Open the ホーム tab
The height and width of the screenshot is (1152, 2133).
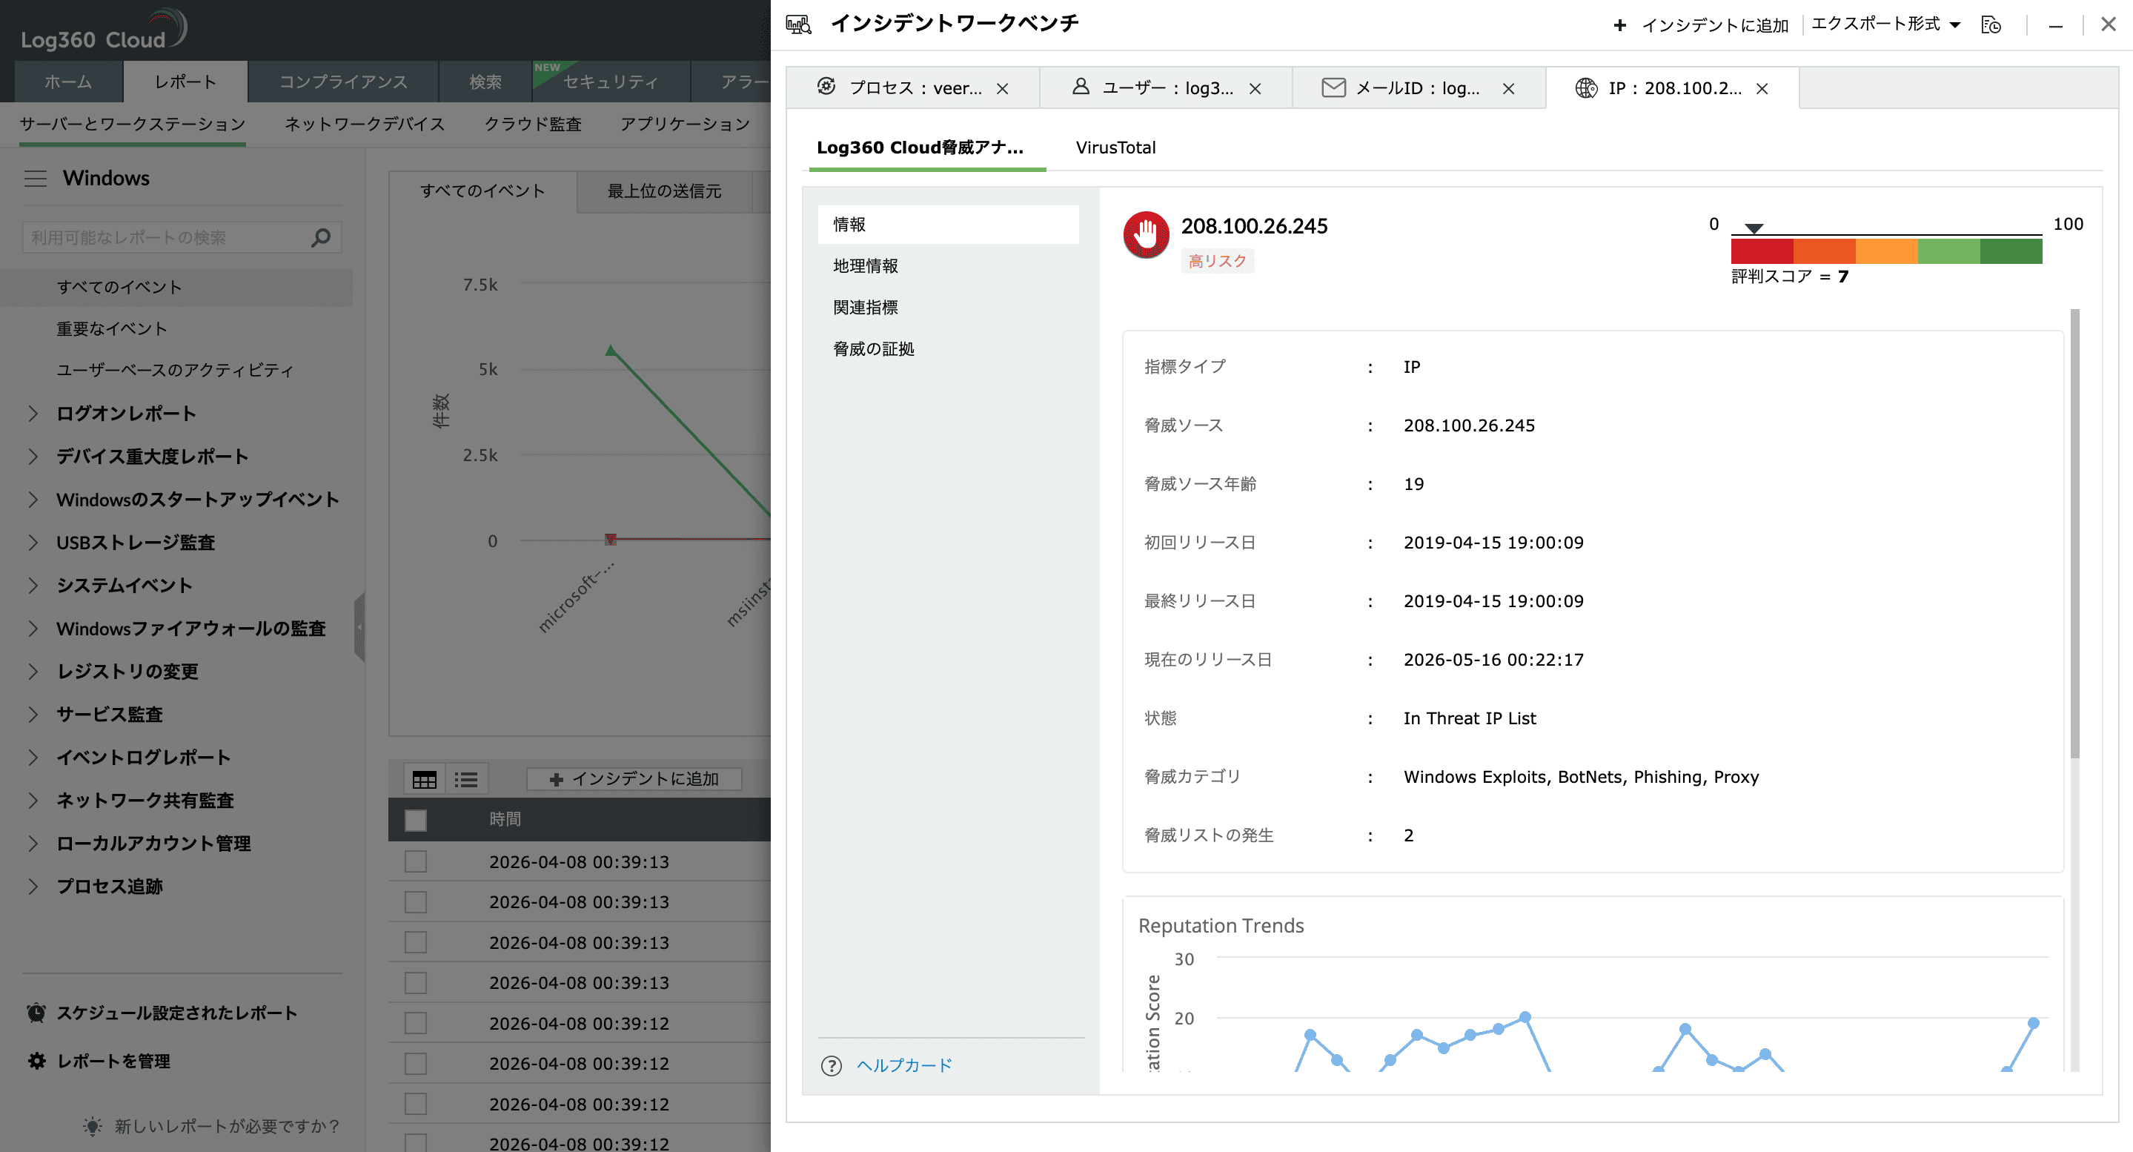point(69,82)
